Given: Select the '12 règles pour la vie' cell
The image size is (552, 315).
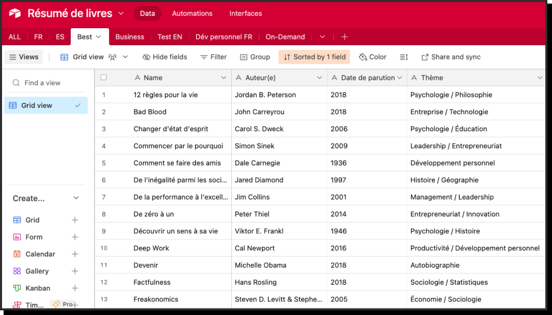Looking at the screenshot, I should coord(181,95).
